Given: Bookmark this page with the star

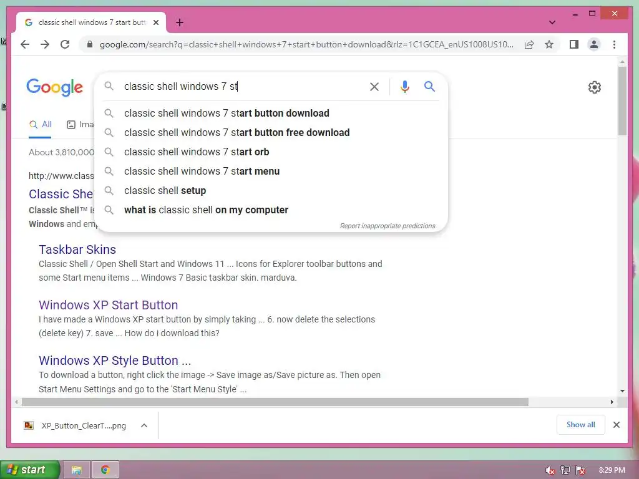Looking at the screenshot, I should [549, 44].
